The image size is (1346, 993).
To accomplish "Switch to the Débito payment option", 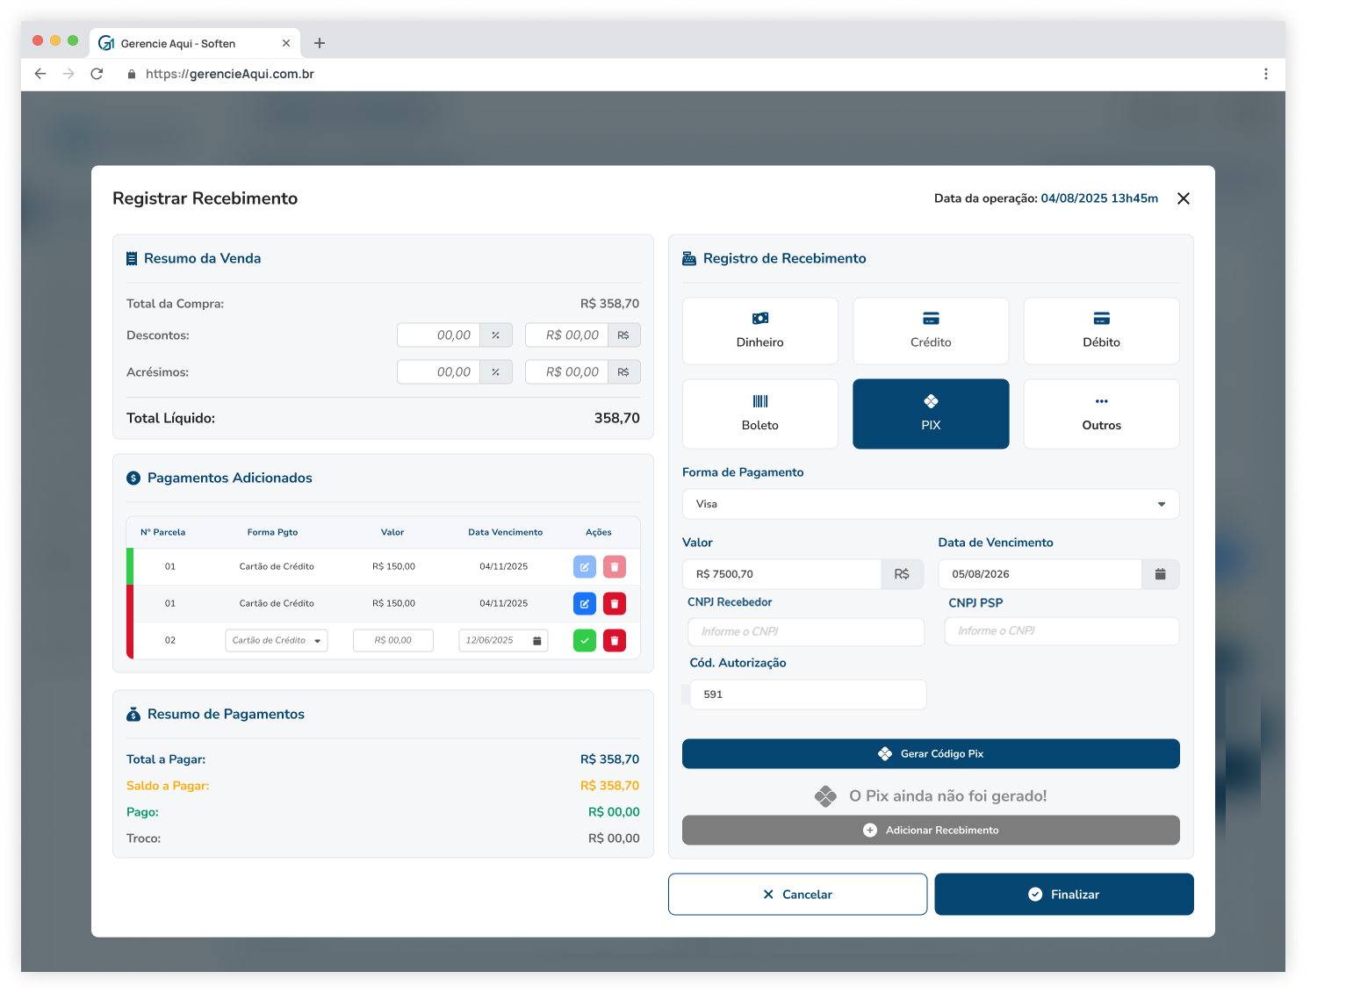I will click(1101, 331).
